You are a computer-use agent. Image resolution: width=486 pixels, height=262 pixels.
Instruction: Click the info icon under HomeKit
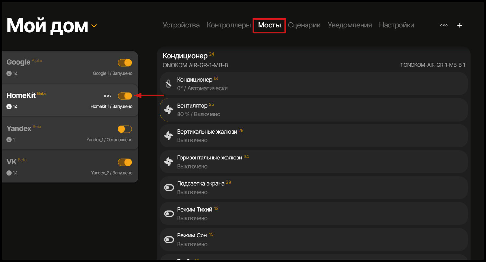pos(9,107)
